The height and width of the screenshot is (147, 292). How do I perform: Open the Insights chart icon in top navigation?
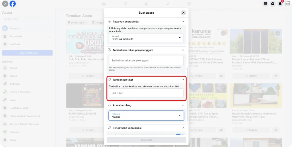[146, 4]
